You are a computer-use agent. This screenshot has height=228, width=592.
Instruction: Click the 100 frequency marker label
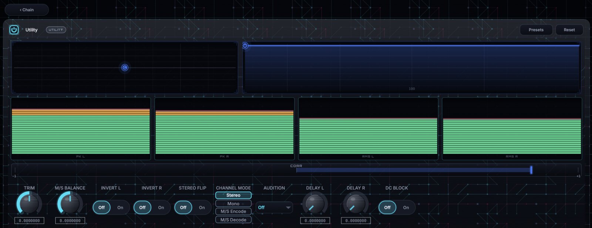[x=412, y=89]
